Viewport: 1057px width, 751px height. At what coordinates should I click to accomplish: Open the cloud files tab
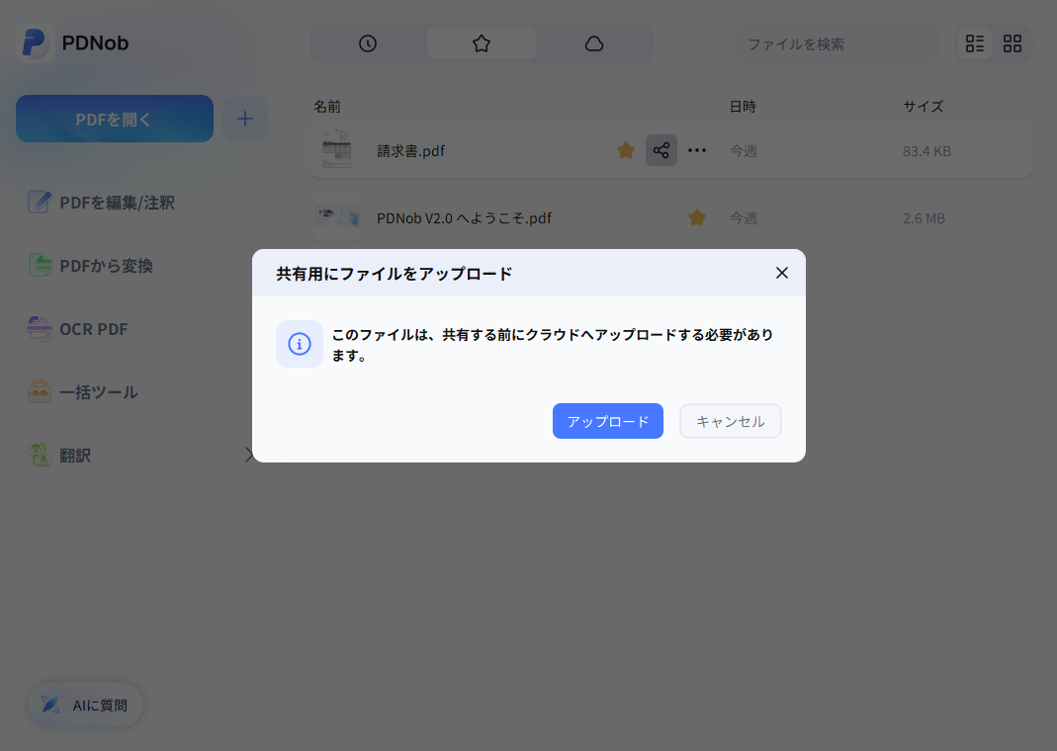[594, 43]
